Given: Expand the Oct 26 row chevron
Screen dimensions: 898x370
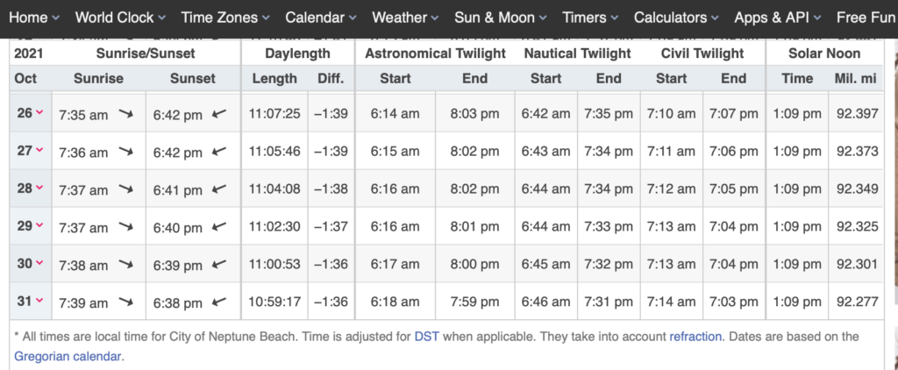Looking at the screenshot, I should pyautogui.click(x=39, y=113).
